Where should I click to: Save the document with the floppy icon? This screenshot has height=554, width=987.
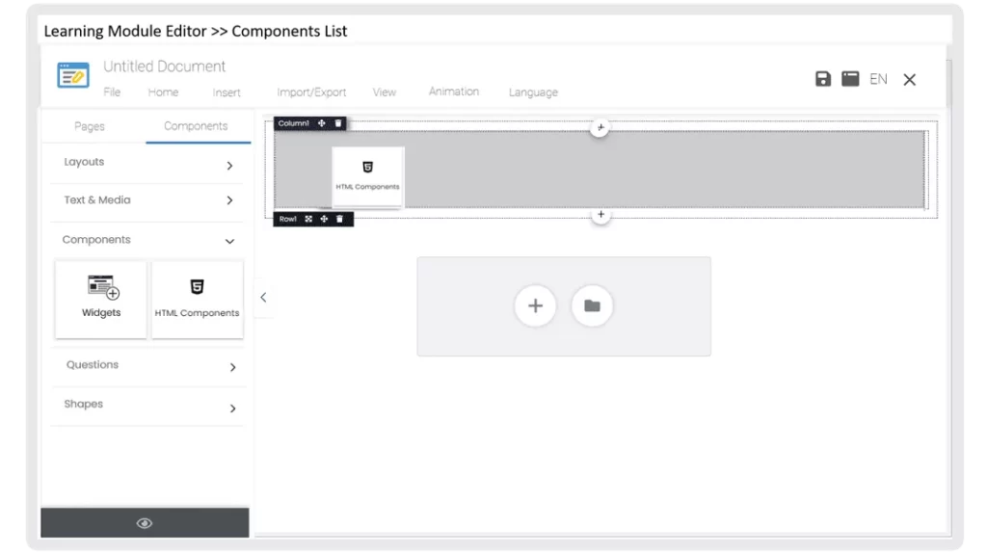pyautogui.click(x=823, y=79)
